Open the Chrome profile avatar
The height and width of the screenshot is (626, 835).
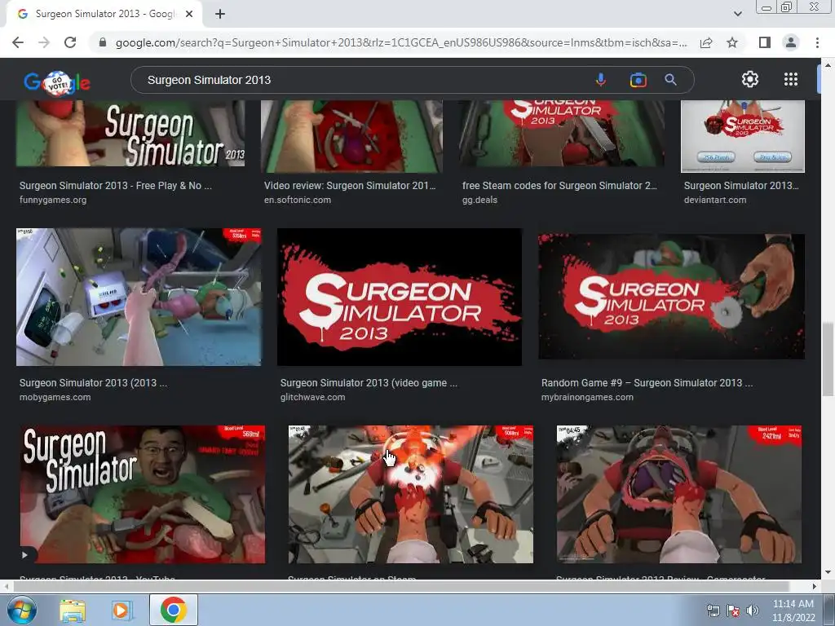791,42
